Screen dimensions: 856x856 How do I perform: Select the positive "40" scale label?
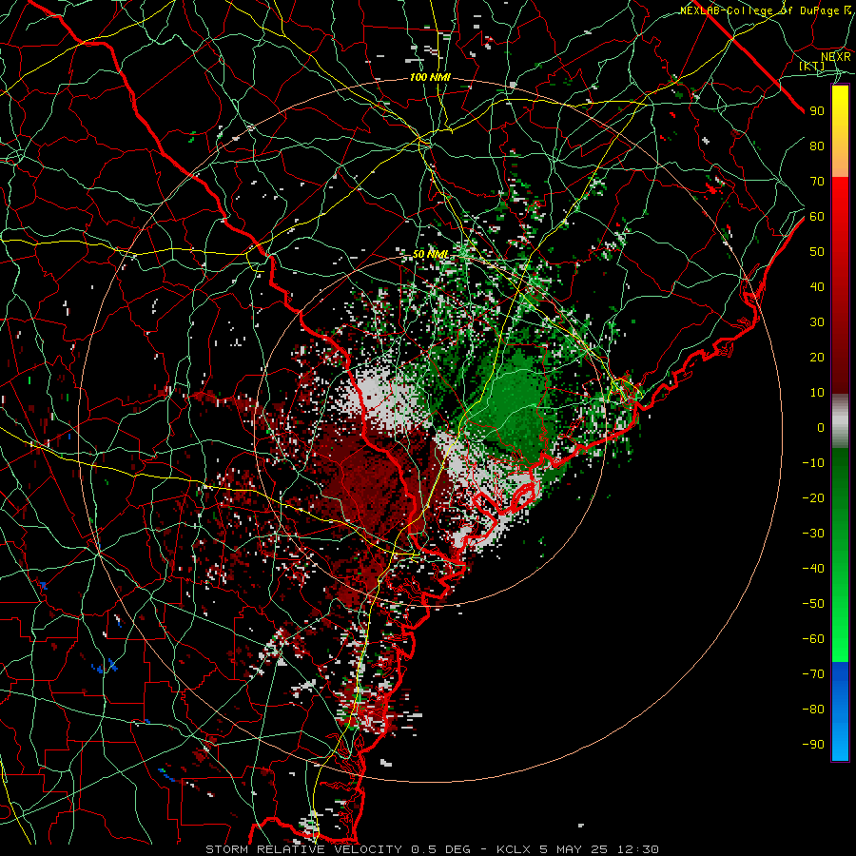(817, 286)
